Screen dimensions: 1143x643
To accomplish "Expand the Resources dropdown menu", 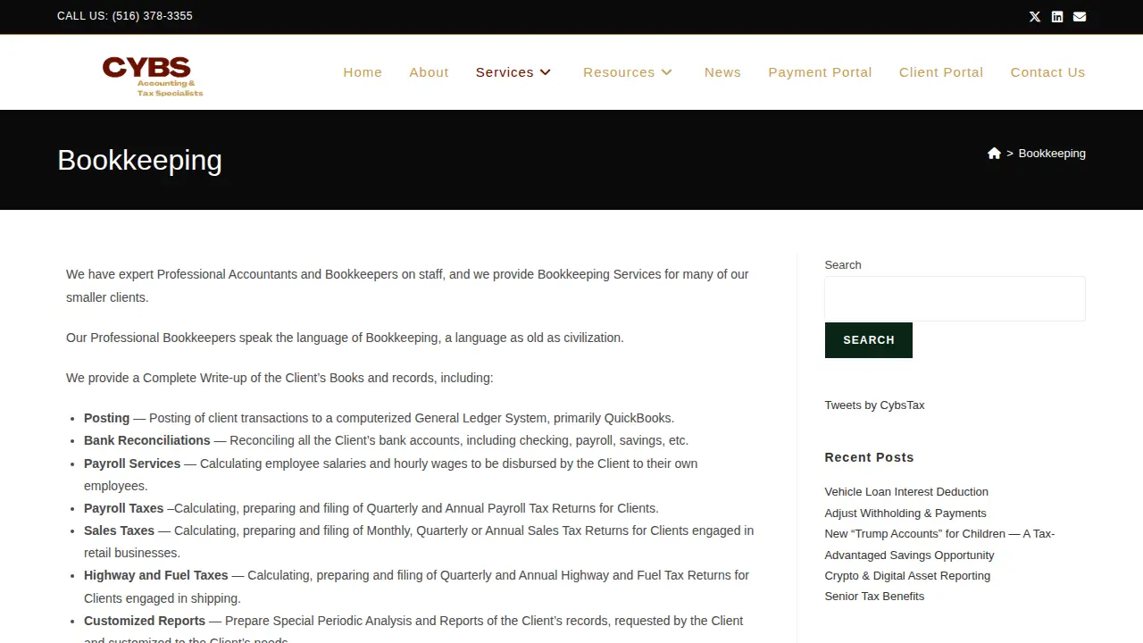I will (x=628, y=72).
